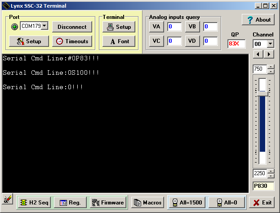Click the VD value field

(x=210, y=41)
